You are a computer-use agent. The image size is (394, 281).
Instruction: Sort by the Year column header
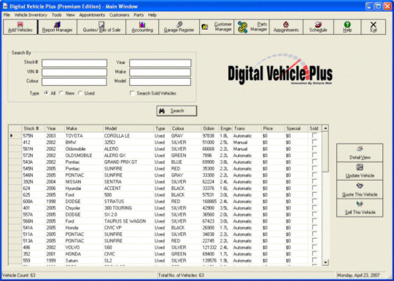point(55,129)
